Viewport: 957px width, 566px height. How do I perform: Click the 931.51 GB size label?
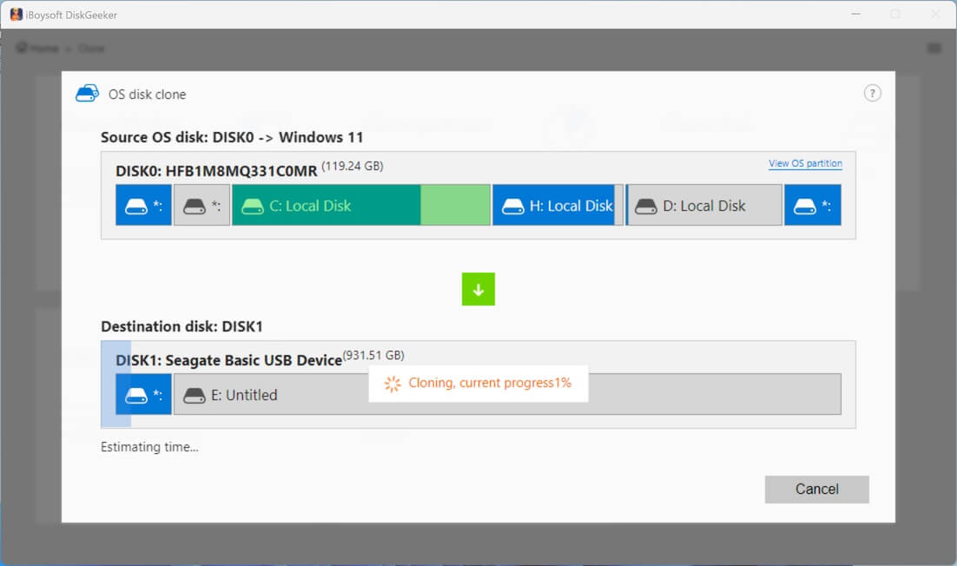tap(373, 355)
